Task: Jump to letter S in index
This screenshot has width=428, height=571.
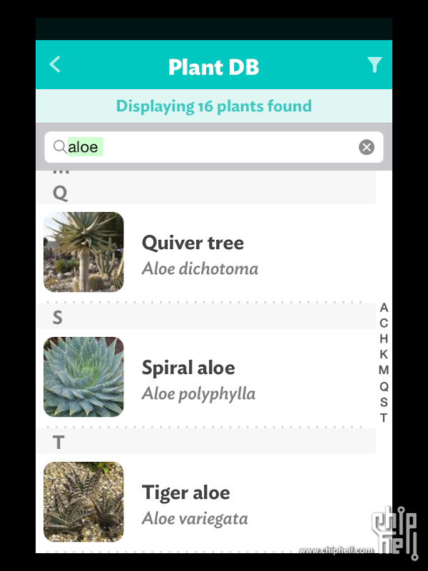Action: [x=384, y=402]
